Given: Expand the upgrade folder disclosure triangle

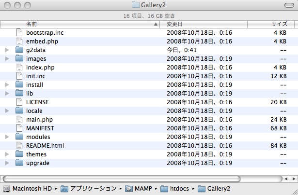Looking at the screenshot, I should [7, 163].
